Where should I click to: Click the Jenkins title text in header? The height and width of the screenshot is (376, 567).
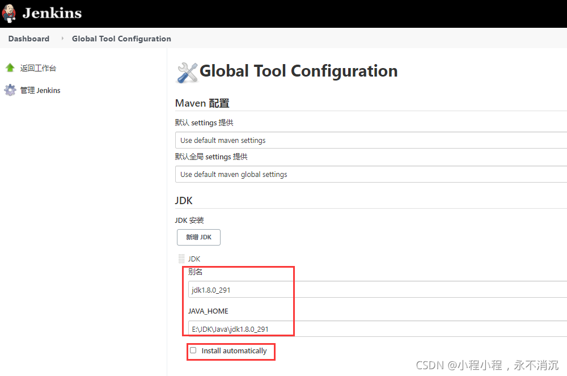click(x=52, y=14)
